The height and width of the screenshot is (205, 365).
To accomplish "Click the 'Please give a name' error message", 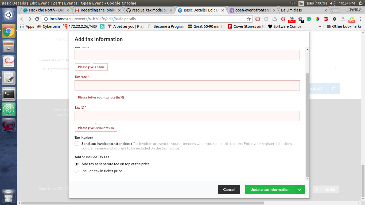I will click(x=91, y=67).
